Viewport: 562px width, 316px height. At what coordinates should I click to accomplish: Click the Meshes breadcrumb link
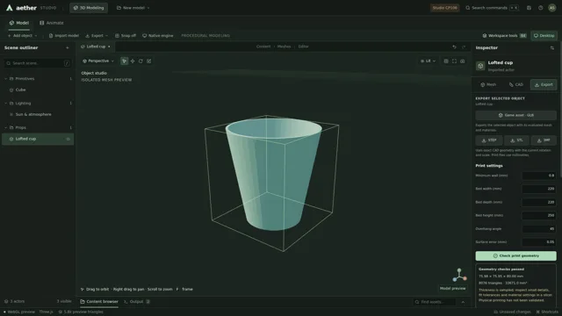284,47
